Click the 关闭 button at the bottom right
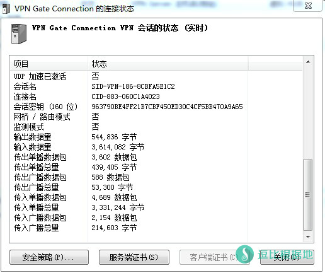 coord(287,257)
